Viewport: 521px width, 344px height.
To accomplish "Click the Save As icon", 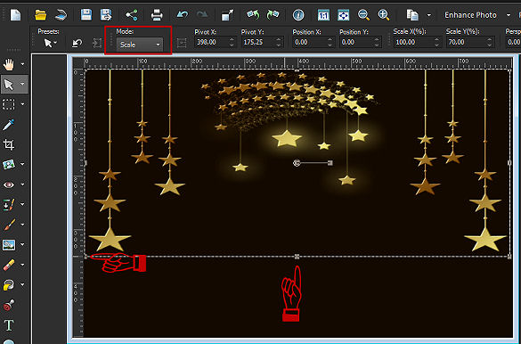I will 106,15.
